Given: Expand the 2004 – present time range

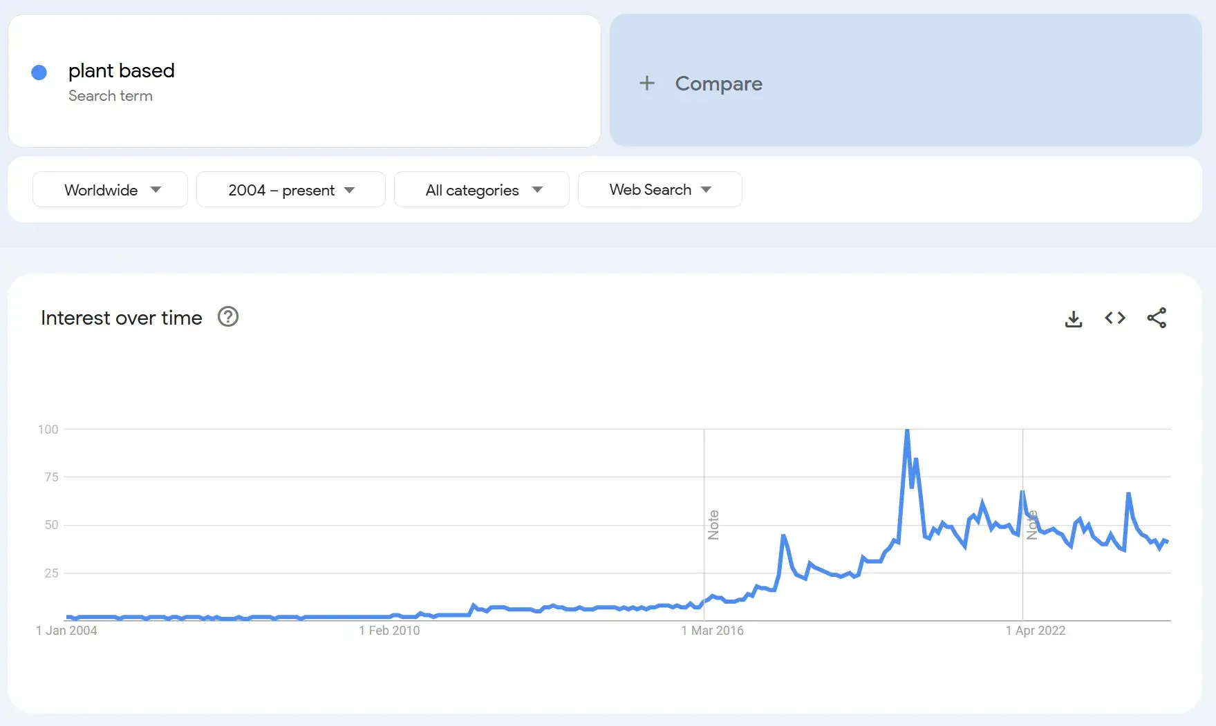Looking at the screenshot, I should coord(290,190).
